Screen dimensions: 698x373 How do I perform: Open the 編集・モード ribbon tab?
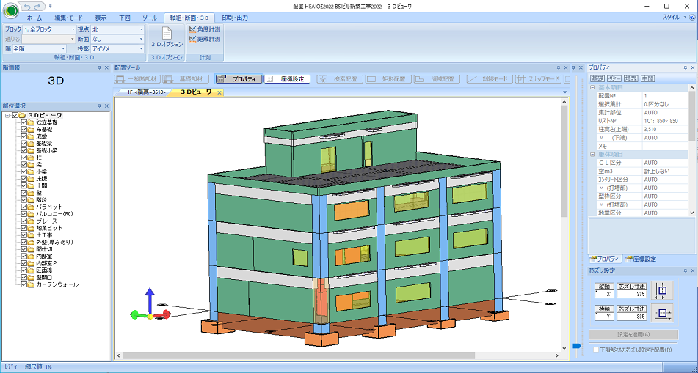pos(68,18)
